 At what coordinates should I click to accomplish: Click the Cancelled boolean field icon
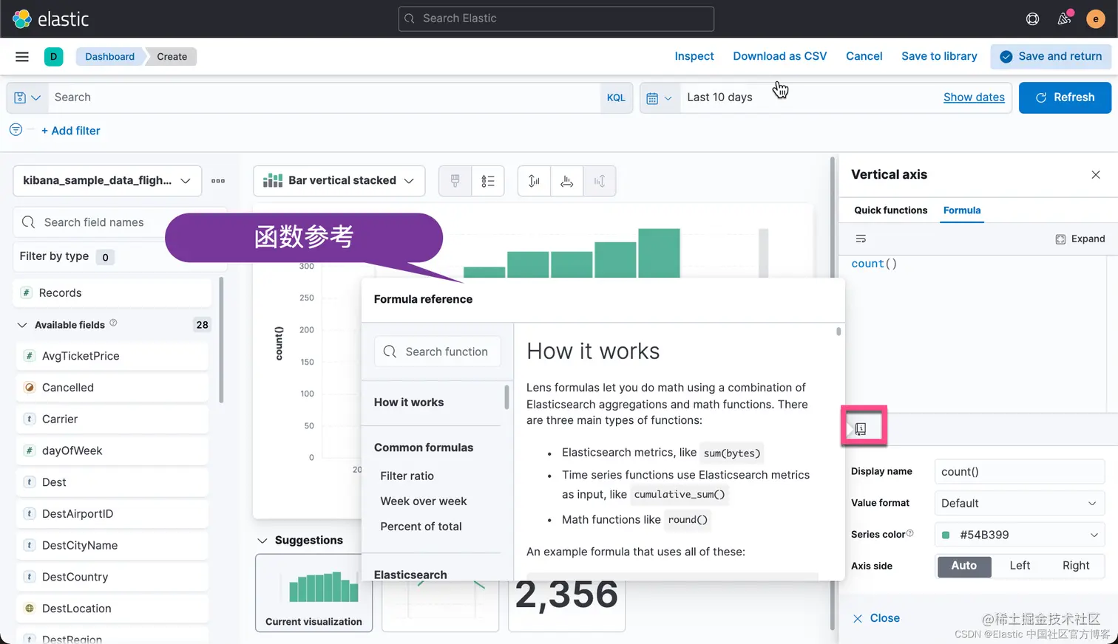click(x=30, y=387)
